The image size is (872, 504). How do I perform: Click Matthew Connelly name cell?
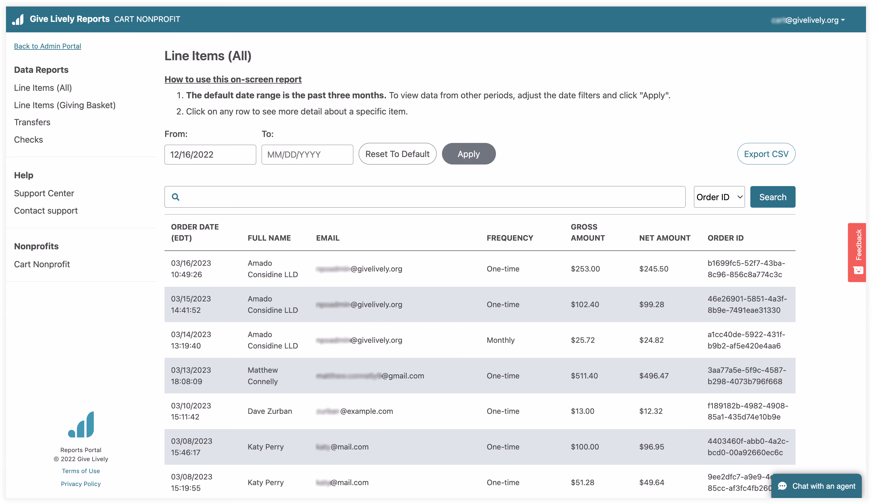pos(262,376)
